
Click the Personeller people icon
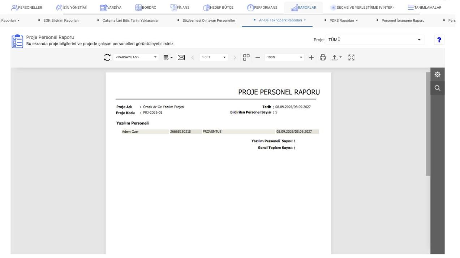pos(15,7)
